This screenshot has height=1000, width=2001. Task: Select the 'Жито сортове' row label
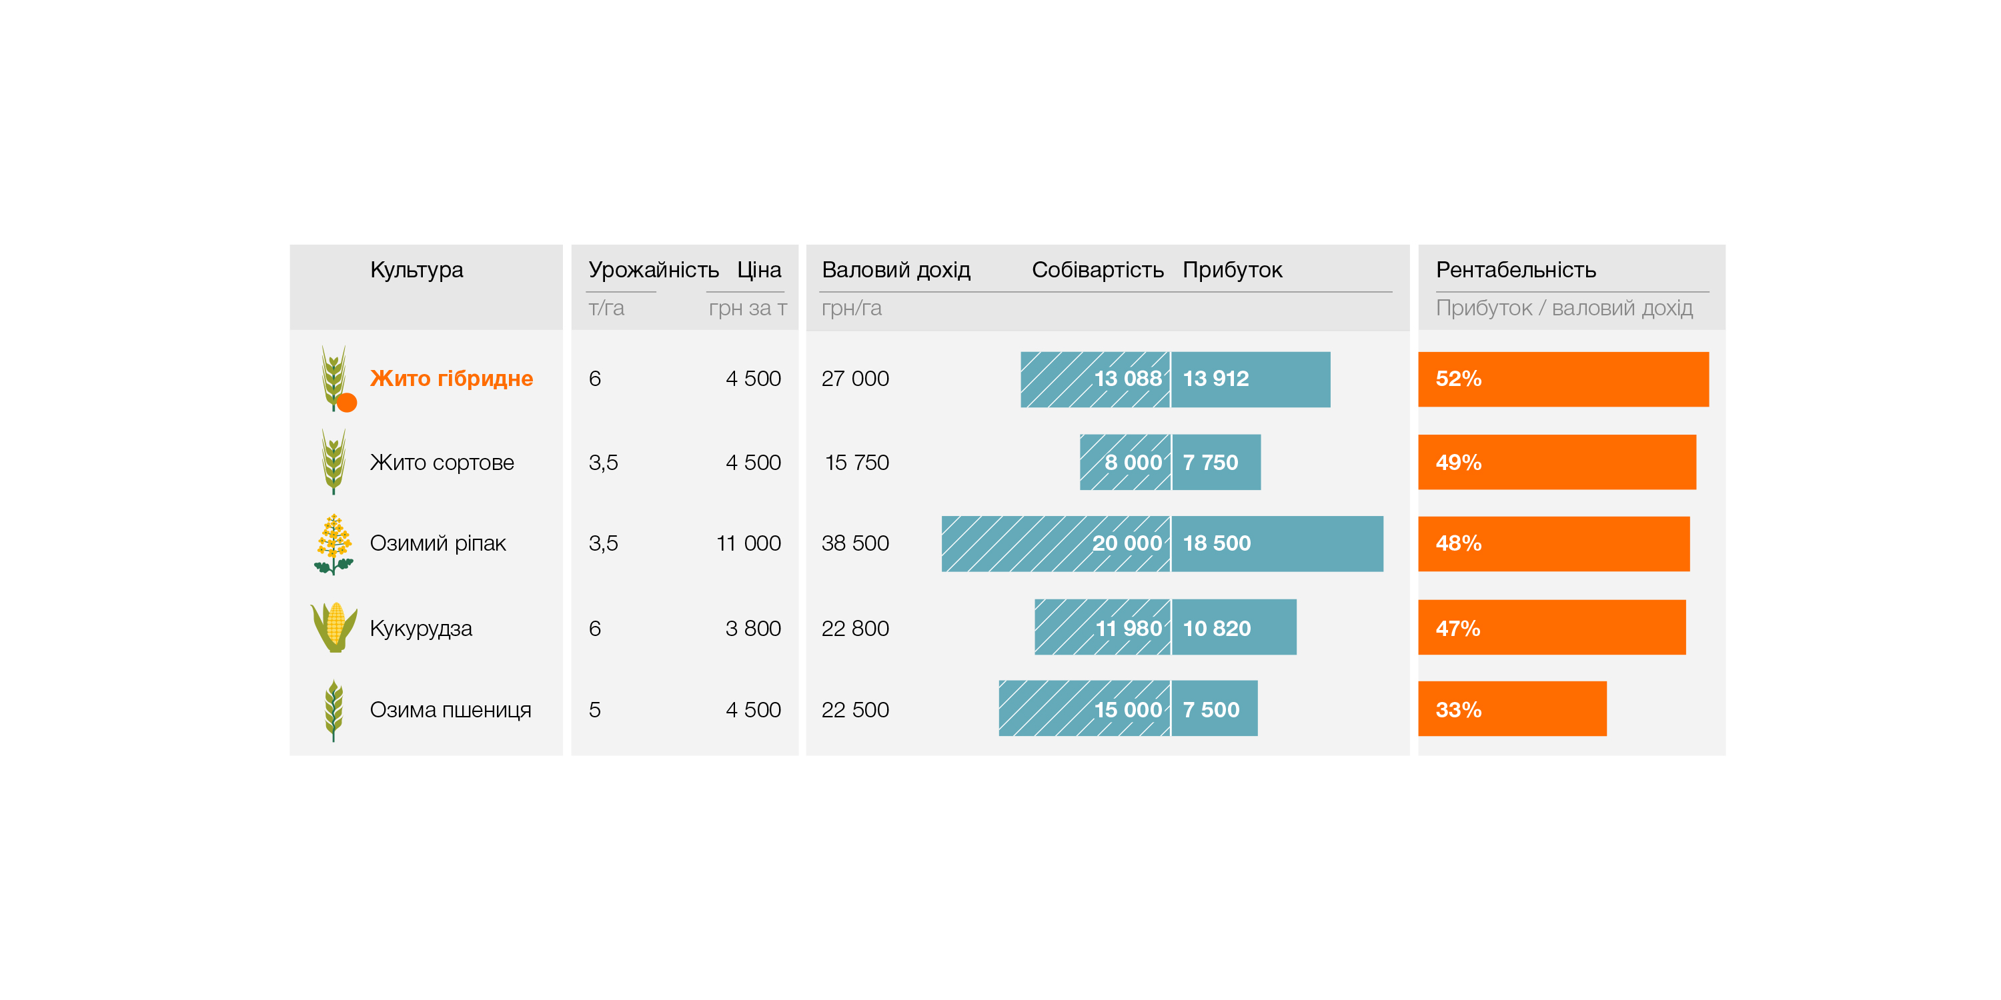coord(442,462)
